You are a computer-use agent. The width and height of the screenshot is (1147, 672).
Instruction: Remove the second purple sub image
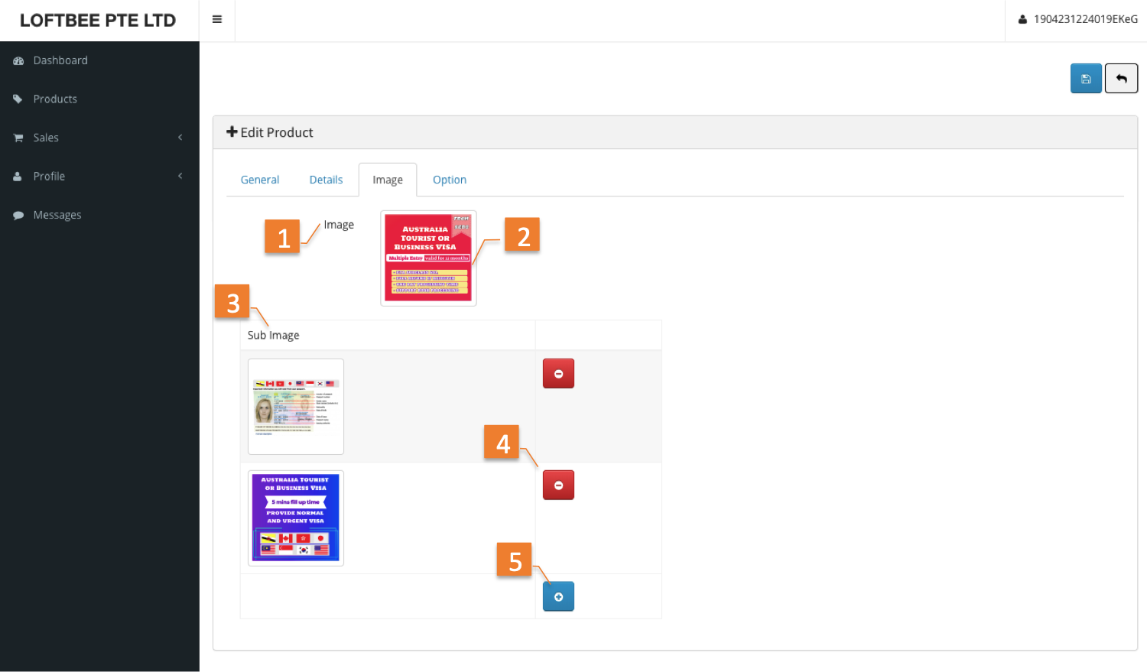tap(558, 485)
